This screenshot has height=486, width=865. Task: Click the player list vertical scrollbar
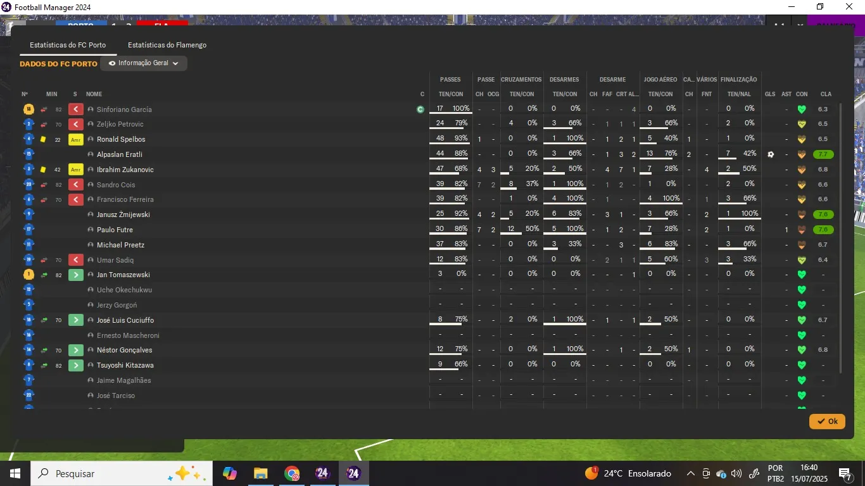[x=841, y=237]
